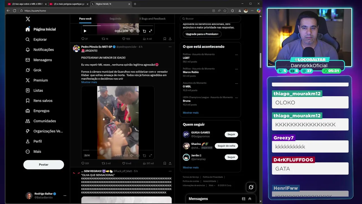Open more options on SEM REGRAS post
This screenshot has height=204, width=362.
[x=170, y=171]
